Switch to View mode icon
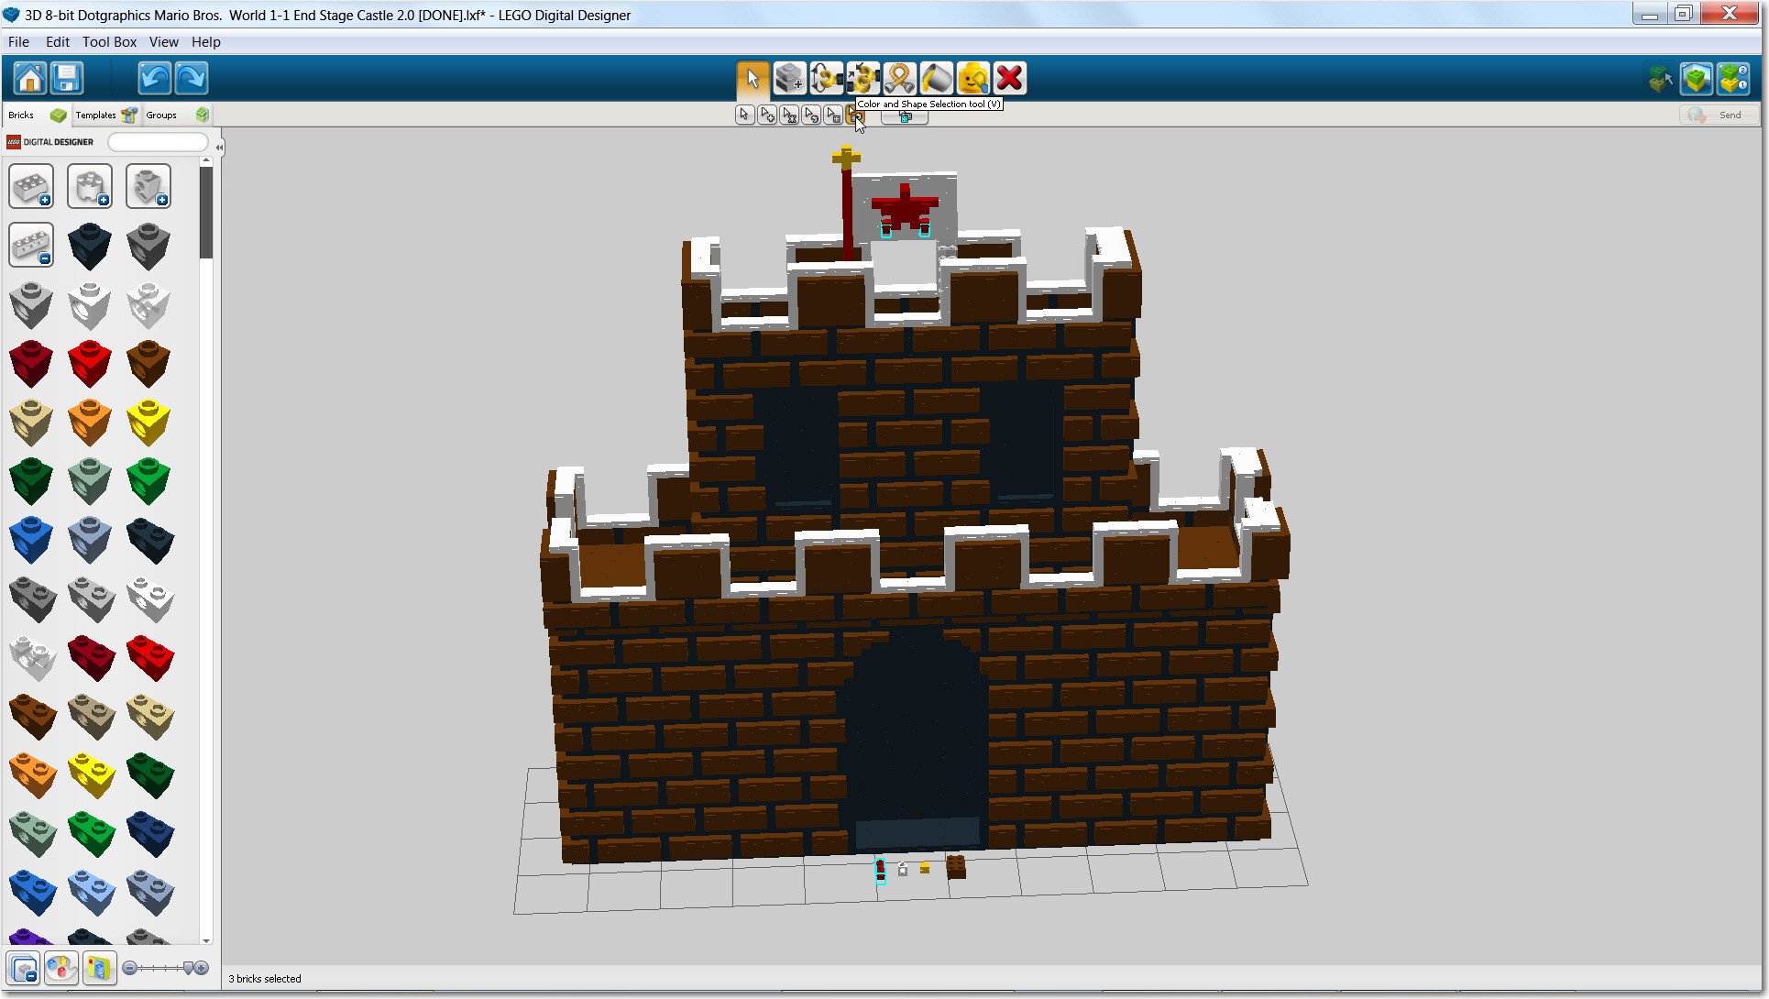 coord(1696,79)
